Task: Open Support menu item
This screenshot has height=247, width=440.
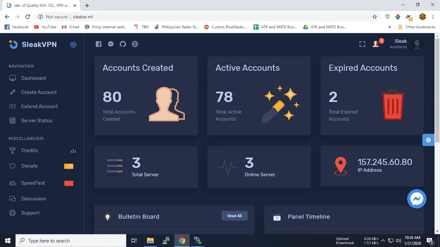Action: point(30,213)
